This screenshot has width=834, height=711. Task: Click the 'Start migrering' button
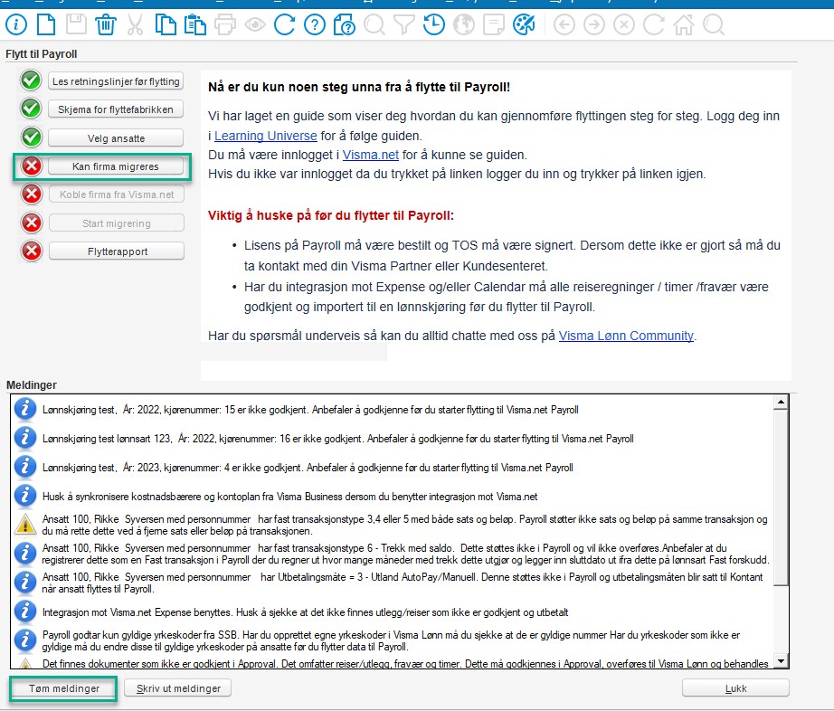tap(117, 223)
